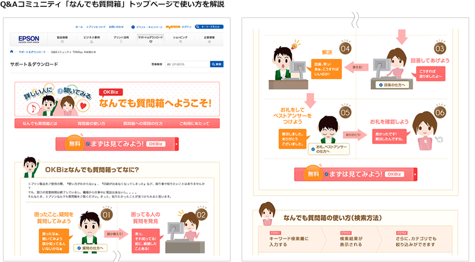Click the printer icon under 製品情報

pos(62,42)
